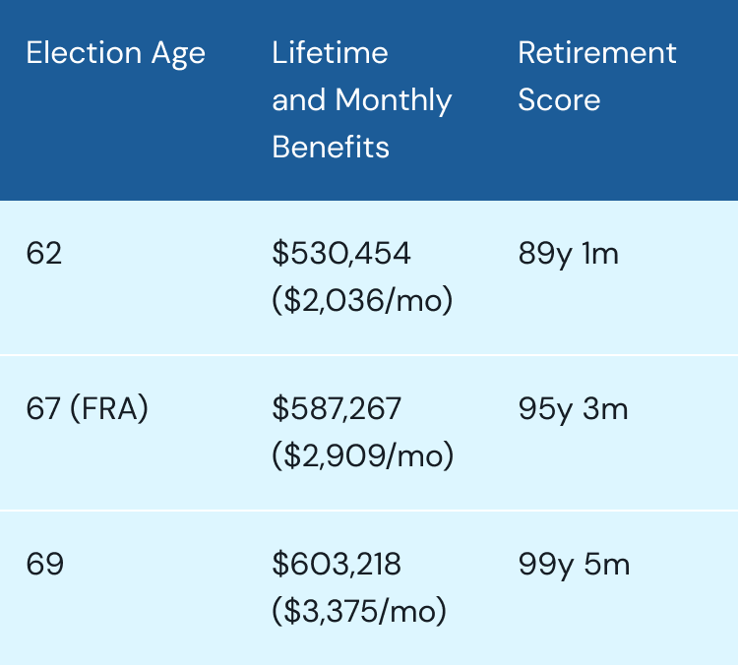Click the $530,454 lifetime benefit amount

pos(341,254)
